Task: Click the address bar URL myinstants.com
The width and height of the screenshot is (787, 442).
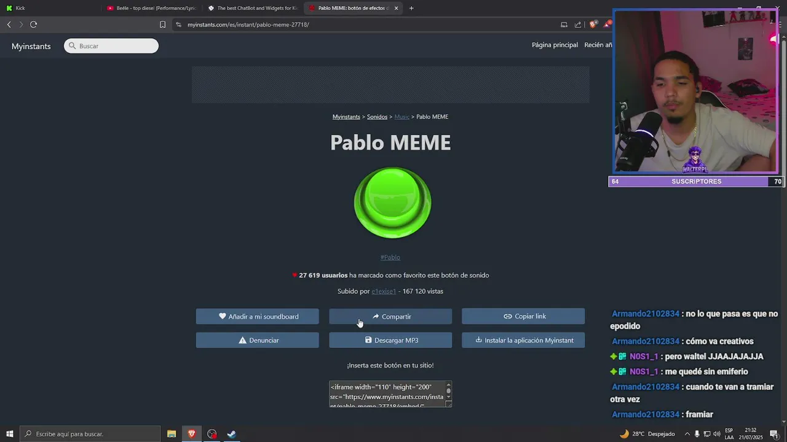Action: (248, 25)
